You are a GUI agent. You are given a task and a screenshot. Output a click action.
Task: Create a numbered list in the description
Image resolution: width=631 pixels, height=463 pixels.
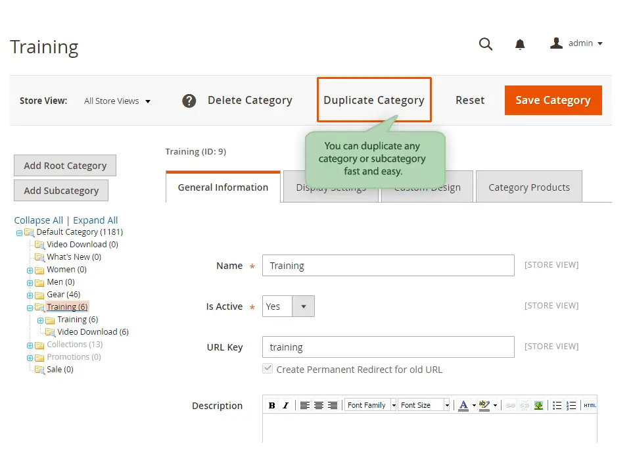(571, 404)
